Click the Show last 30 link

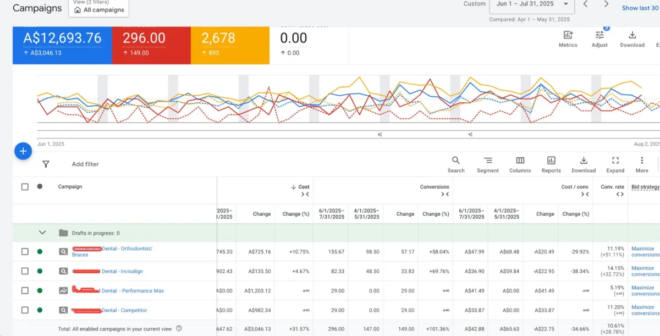point(640,8)
